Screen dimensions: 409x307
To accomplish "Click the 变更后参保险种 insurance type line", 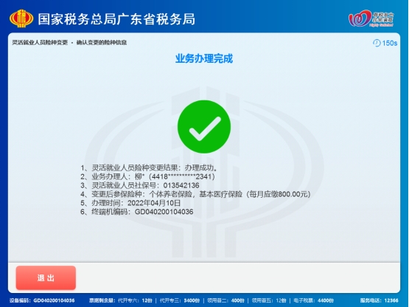I will [x=195, y=194].
